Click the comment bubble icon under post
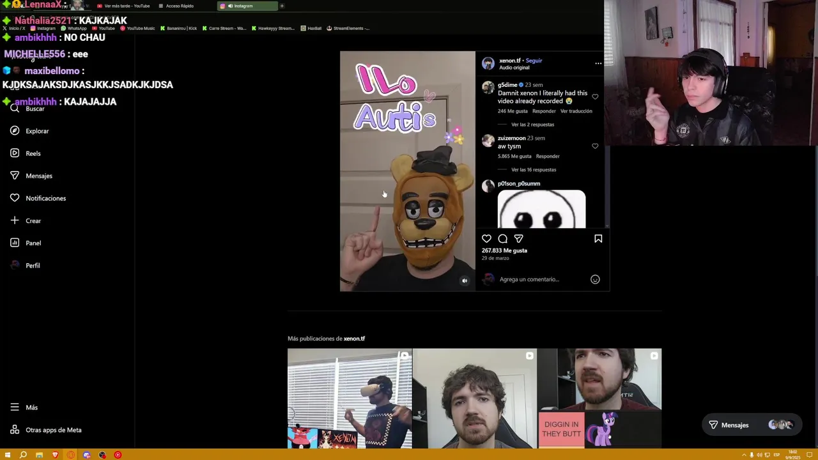Screen dimensions: 818x460 point(503,238)
